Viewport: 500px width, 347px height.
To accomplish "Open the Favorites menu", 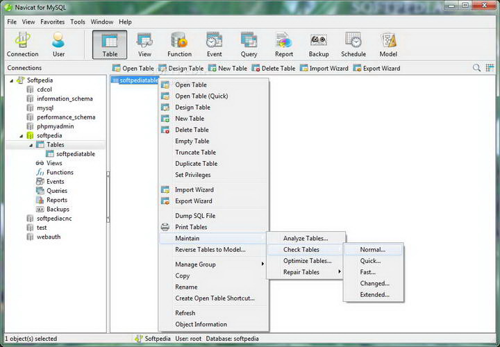I will click(52, 22).
